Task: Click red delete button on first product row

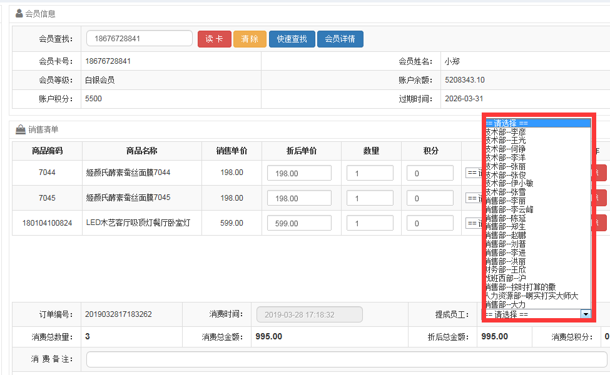Action: pyautogui.click(x=601, y=173)
